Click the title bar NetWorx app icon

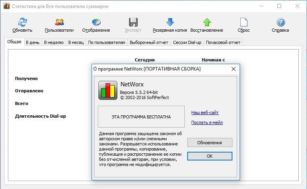click(6, 6)
